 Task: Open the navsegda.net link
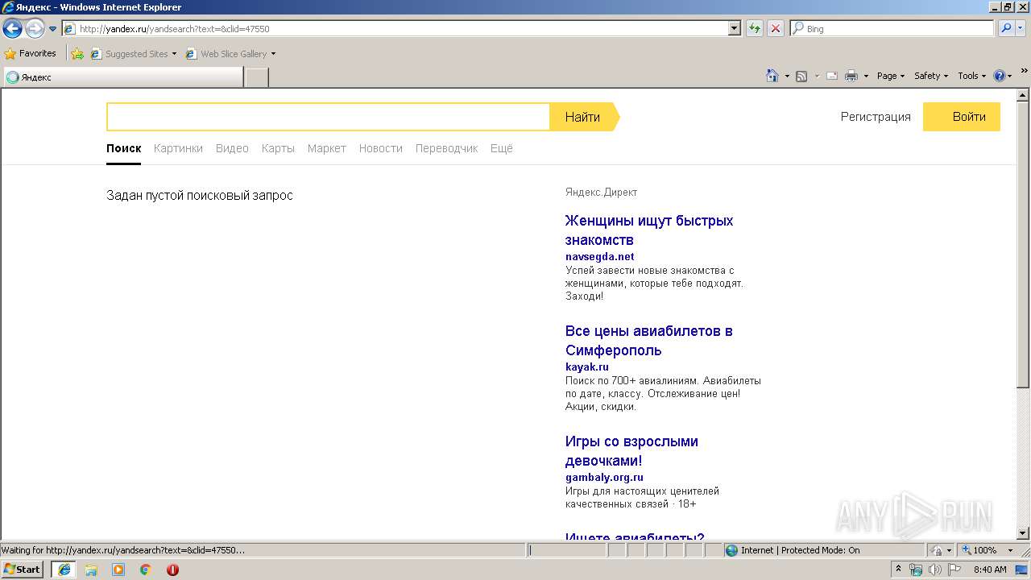pos(599,257)
